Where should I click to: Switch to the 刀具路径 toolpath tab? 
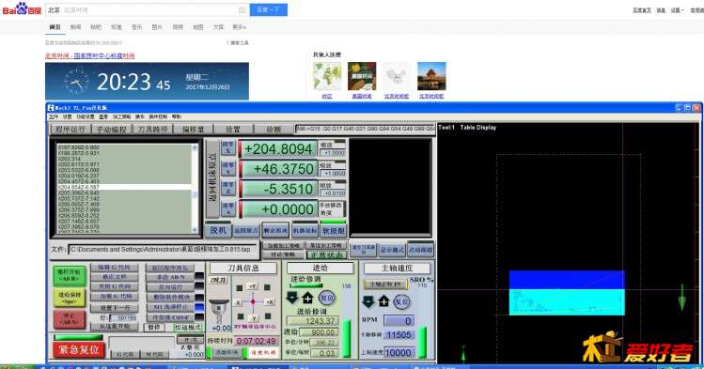pos(152,130)
